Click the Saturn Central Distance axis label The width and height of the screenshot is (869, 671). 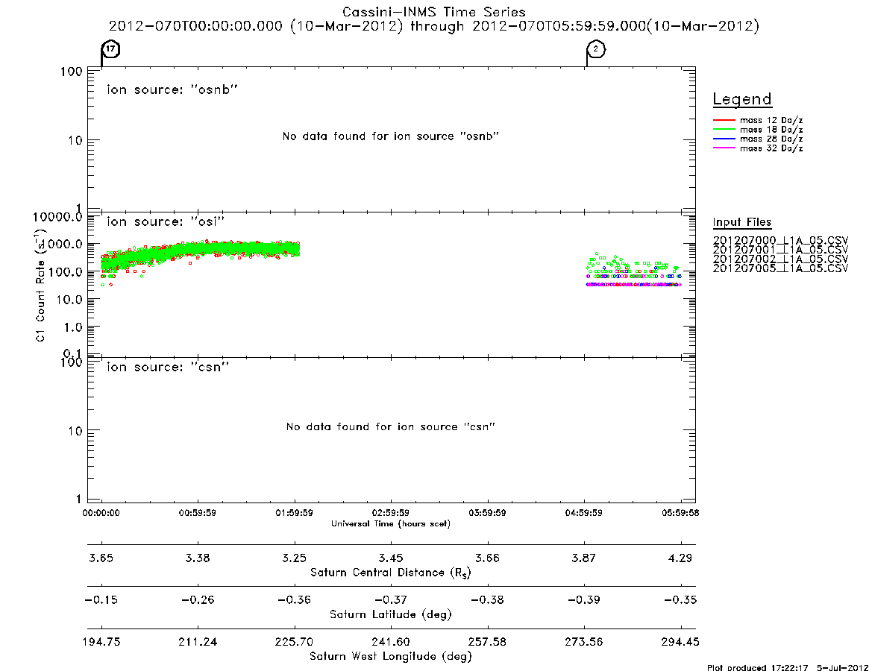(x=391, y=573)
